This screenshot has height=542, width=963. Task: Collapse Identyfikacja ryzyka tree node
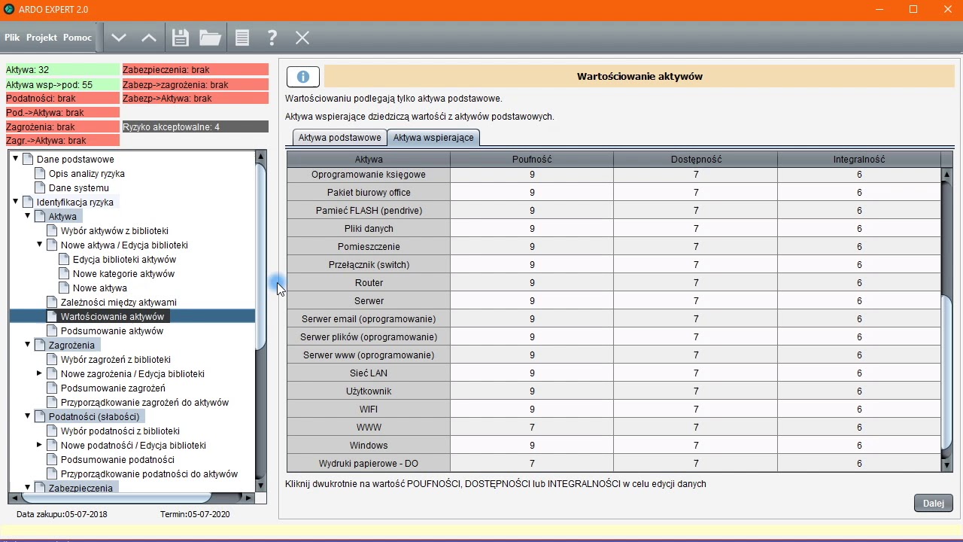tap(16, 202)
